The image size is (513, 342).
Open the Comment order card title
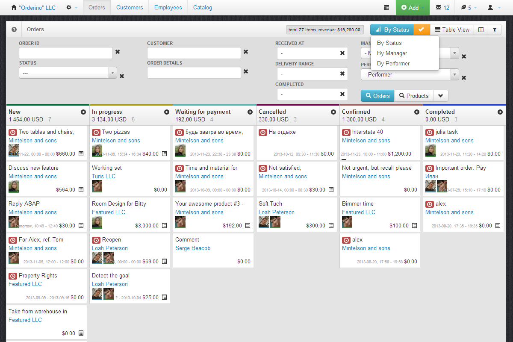187,239
